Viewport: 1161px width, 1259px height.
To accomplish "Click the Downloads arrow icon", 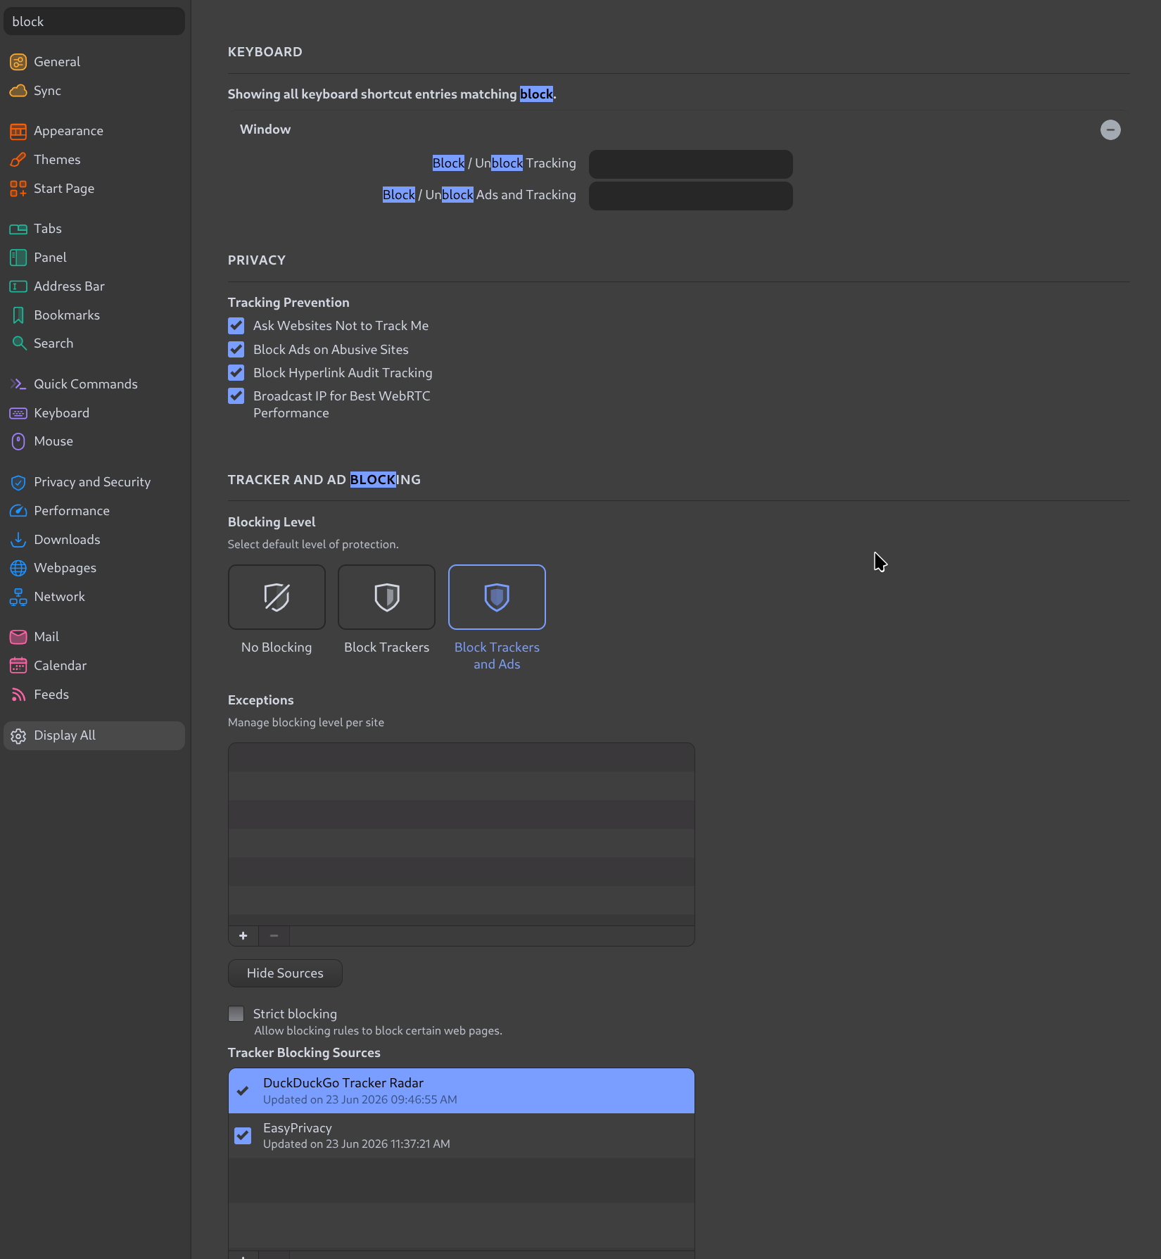I will tap(18, 540).
